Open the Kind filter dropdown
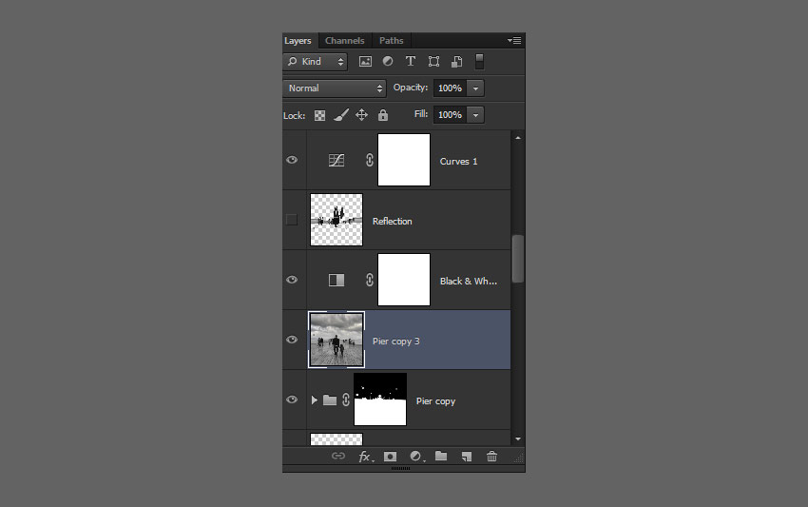Viewport: 808px width, 507px height. click(315, 62)
